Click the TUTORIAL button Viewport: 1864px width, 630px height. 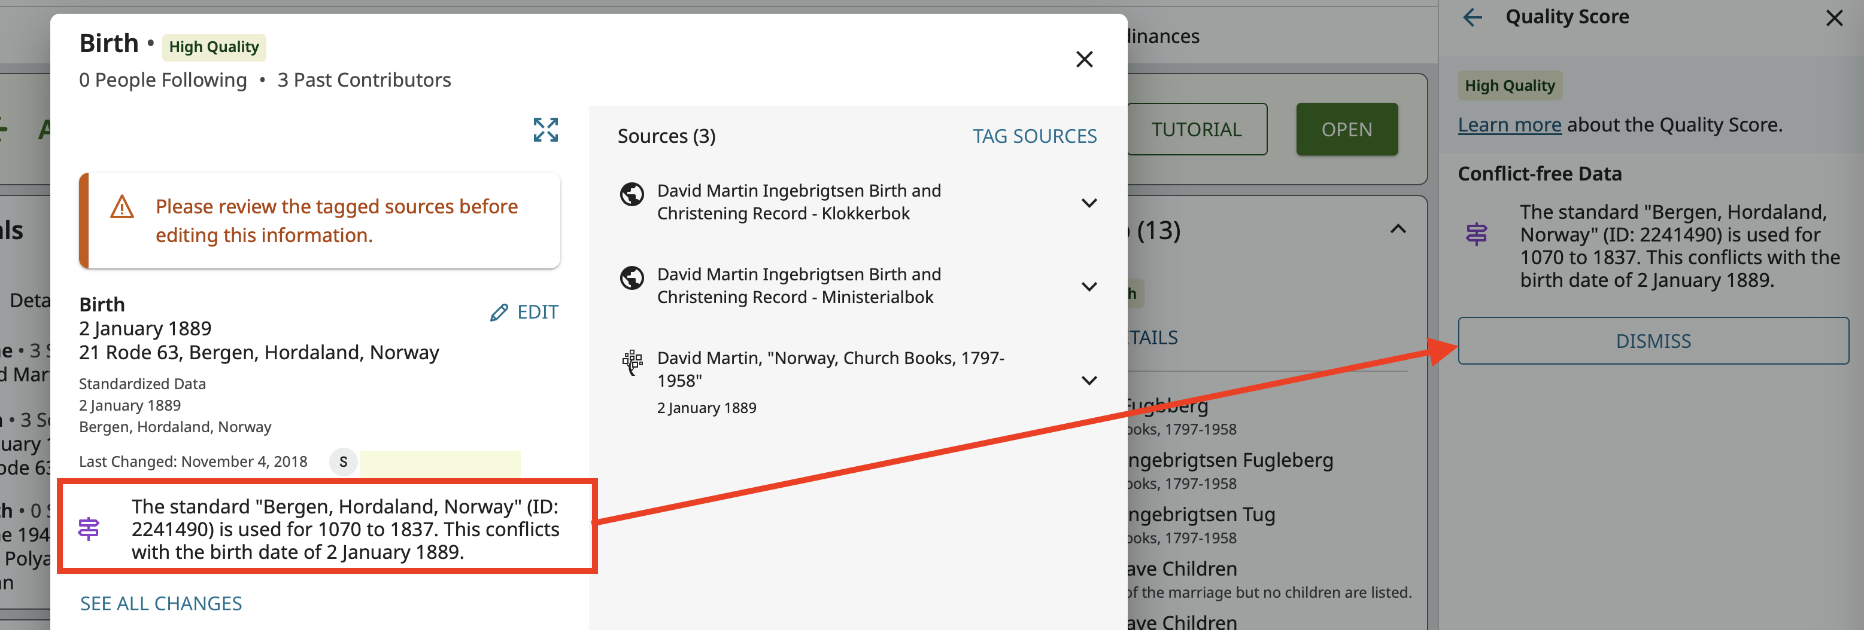tap(1196, 129)
